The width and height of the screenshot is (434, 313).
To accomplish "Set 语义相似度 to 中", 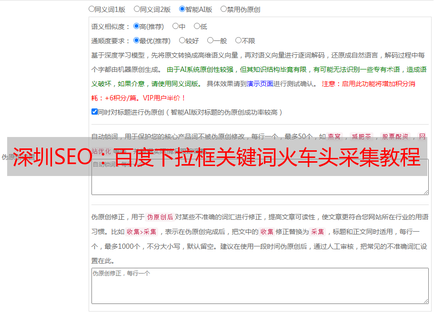I will (175, 26).
